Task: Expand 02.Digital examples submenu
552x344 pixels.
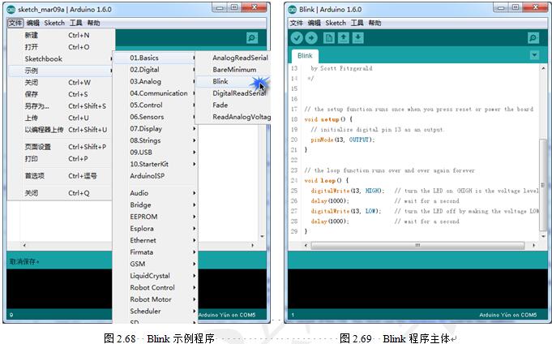Action: (155, 70)
